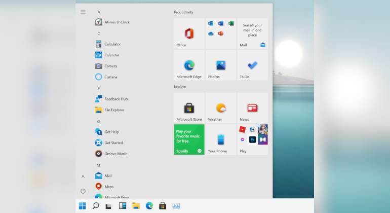Launch Edge from the taskbar

[149, 206]
